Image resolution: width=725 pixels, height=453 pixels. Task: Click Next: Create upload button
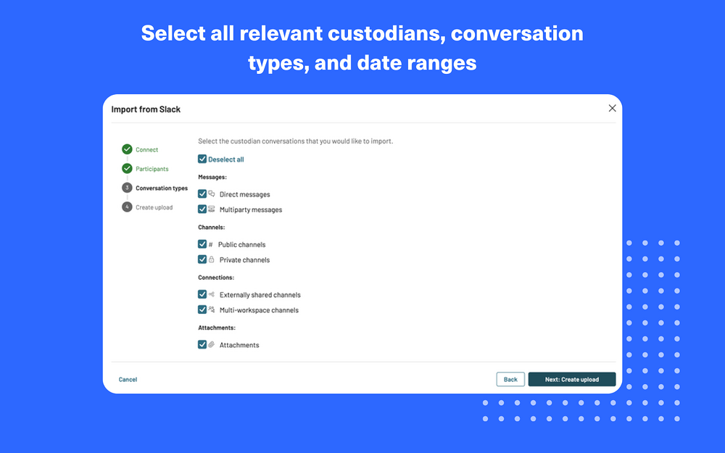pyautogui.click(x=572, y=380)
